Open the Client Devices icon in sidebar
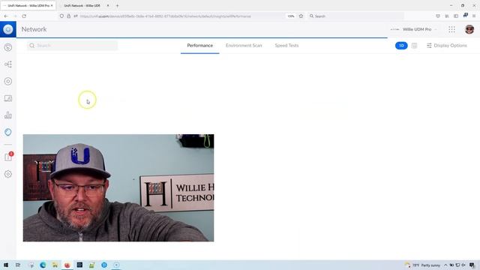The width and height of the screenshot is (480, 270). tap(8, 98)
